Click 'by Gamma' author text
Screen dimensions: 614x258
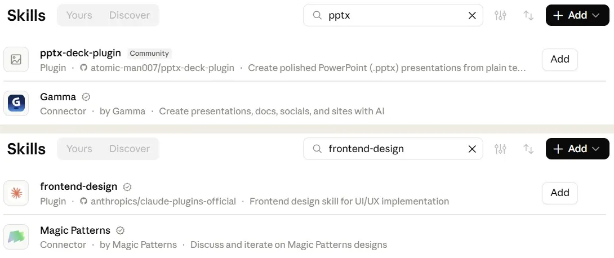point(123,111)
